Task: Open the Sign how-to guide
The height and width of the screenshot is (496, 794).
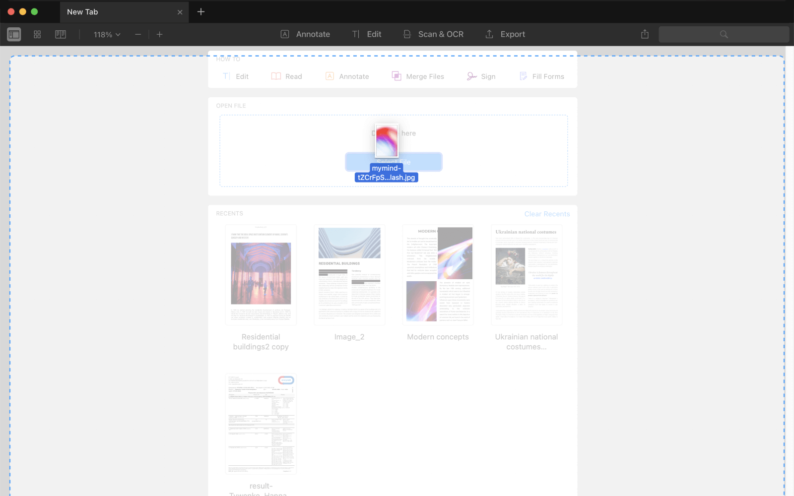Action: pyautogui.click(x=481, y=76)
